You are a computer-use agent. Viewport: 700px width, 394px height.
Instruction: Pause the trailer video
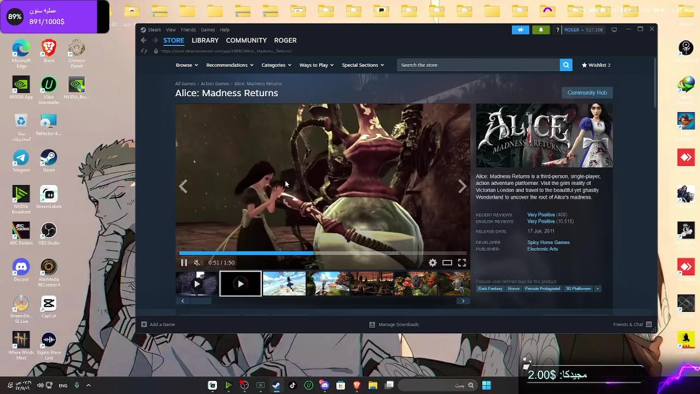pyautogui.click(x=184, y=263)
